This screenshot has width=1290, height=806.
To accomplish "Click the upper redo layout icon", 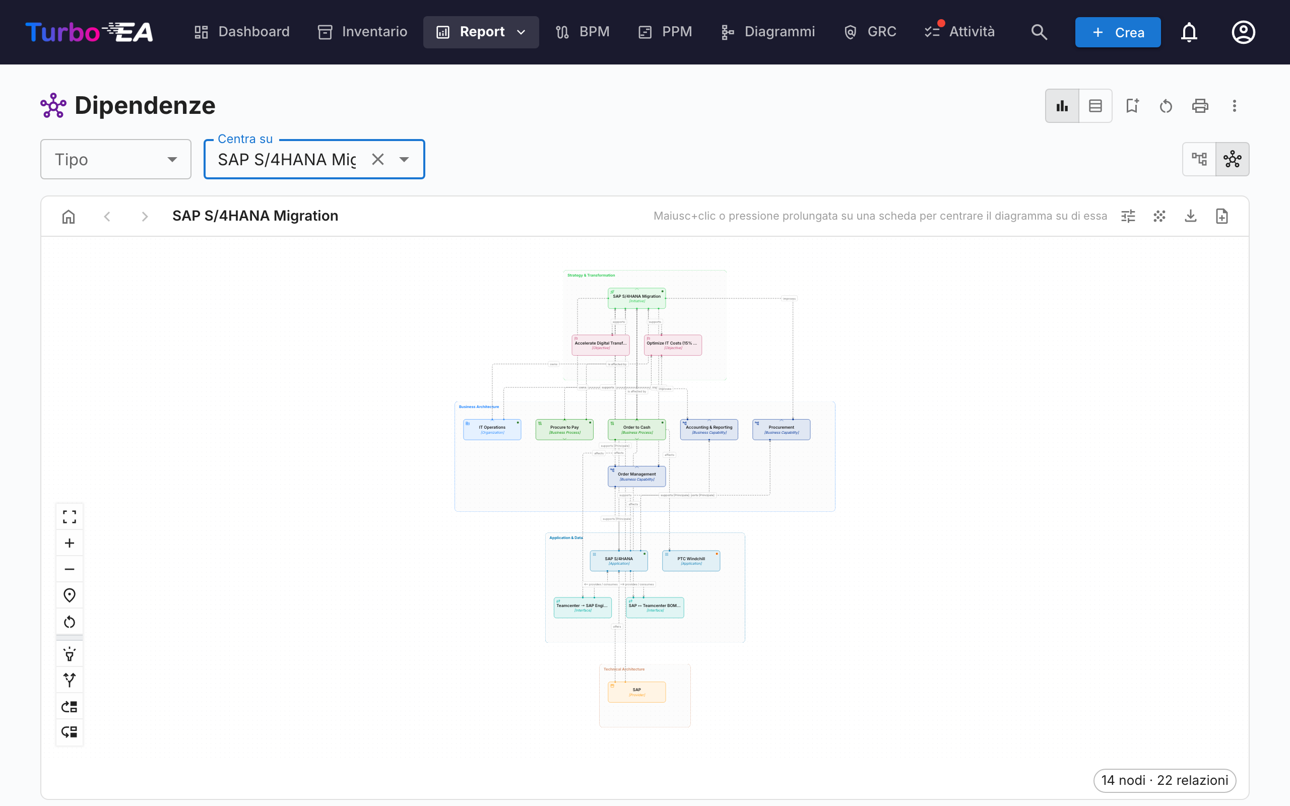I will coord(70,706).
